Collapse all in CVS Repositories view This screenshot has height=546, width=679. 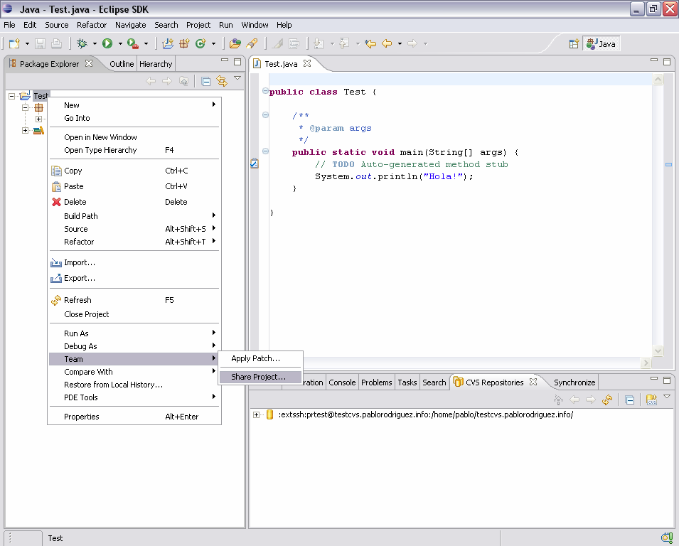630,400
